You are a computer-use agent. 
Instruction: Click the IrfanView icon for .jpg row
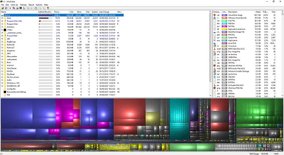point(214,65)
